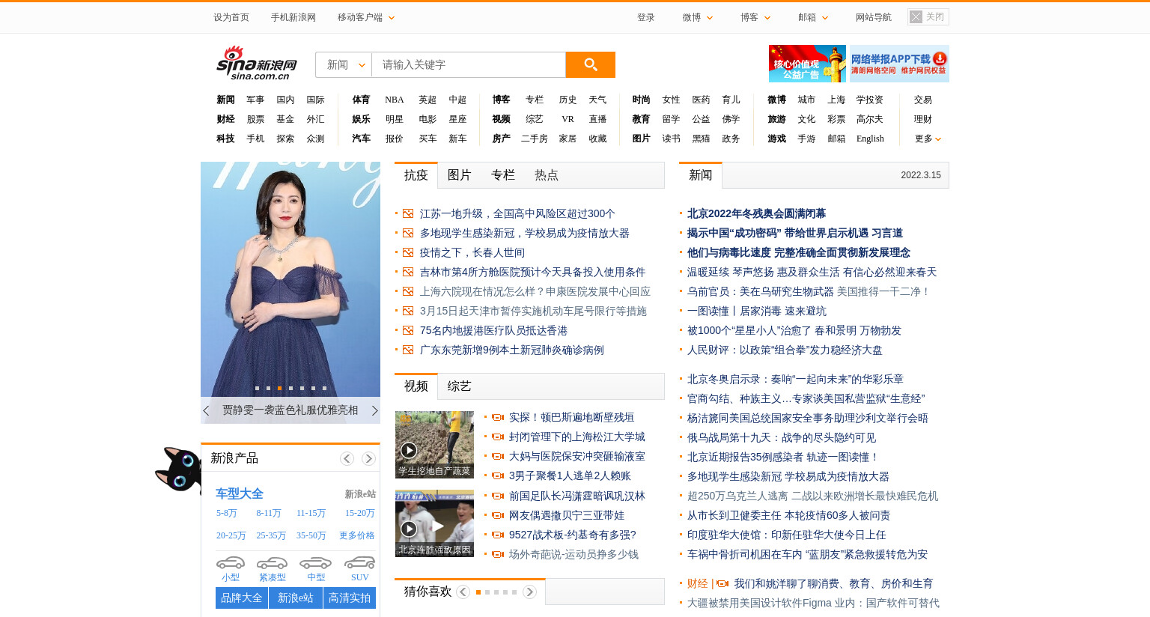Switch to the 图片 tab
The width and height of the screenshot is (1150, 617).
click(x=460, y=175)
